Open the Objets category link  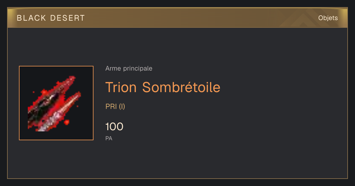tap(328, 18)
